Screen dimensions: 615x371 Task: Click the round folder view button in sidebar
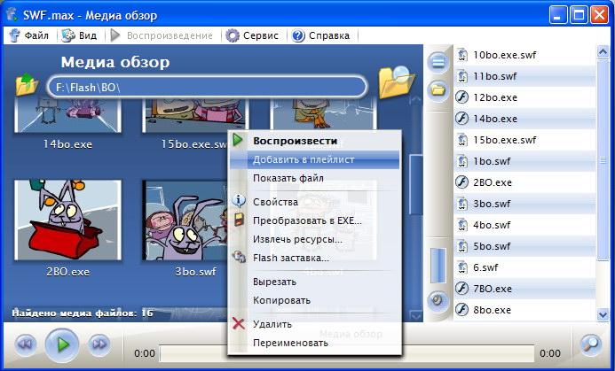coord(438,91)
